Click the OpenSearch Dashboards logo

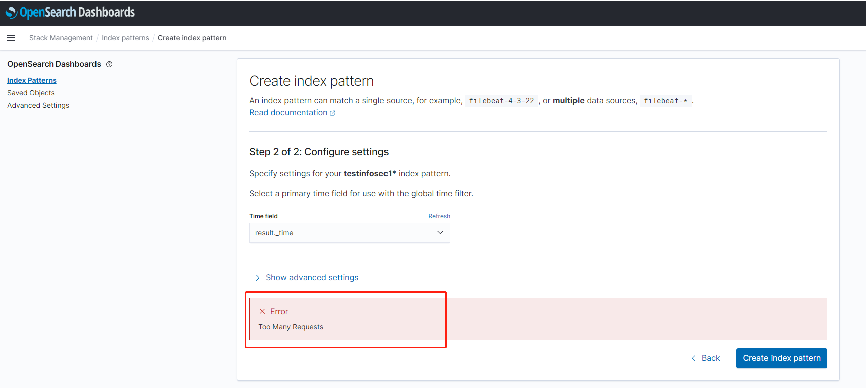point(70,12)
